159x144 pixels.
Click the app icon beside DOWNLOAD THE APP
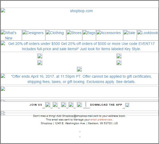(x=127, y=105)
